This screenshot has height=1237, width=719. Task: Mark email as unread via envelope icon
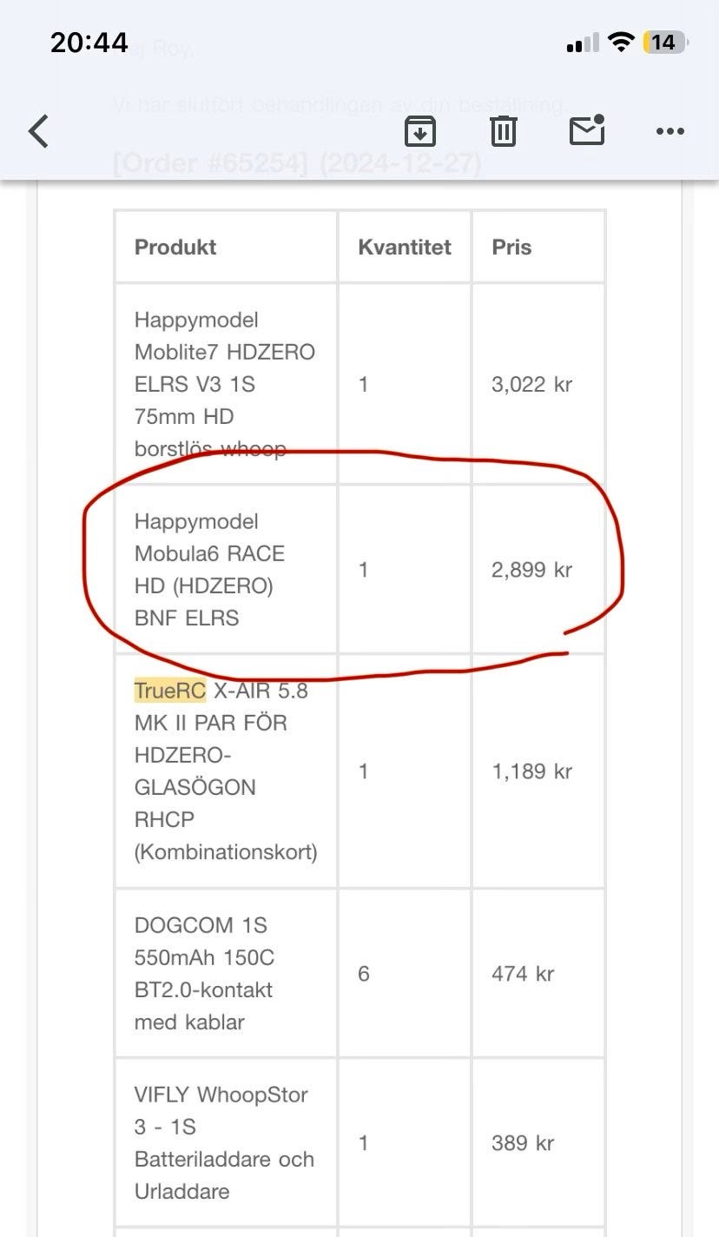click(586, 130)
